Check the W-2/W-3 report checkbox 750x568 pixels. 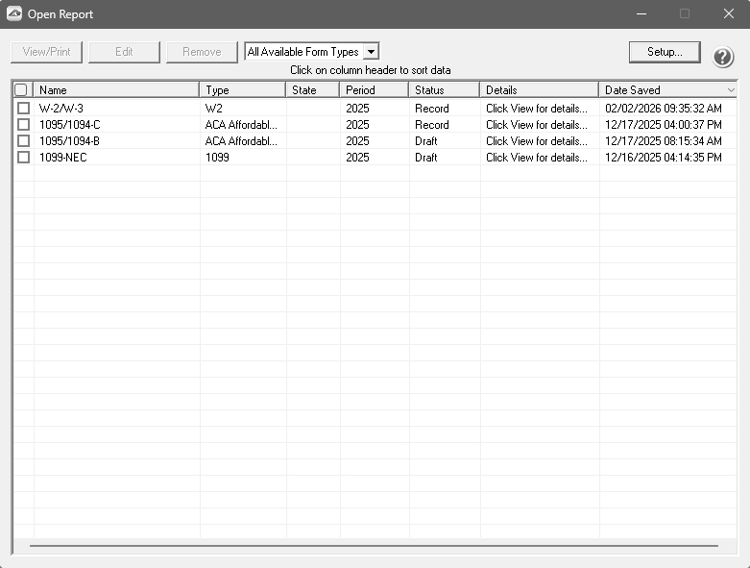[23, 109]
